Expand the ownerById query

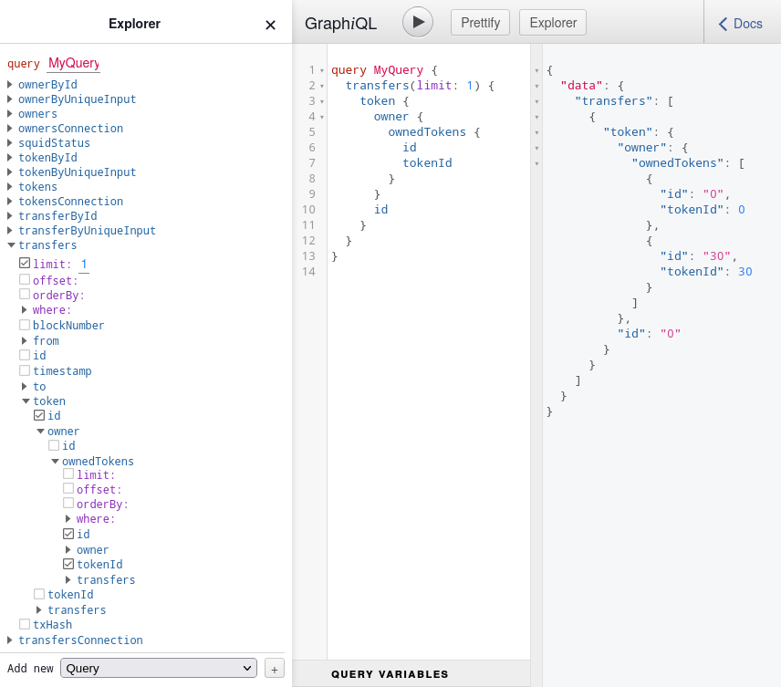(9, 84)
